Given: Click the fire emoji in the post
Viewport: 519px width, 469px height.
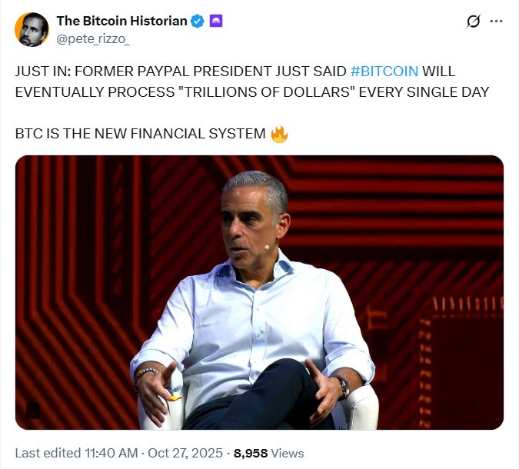Looking at the screenshot, I should 279,134.
